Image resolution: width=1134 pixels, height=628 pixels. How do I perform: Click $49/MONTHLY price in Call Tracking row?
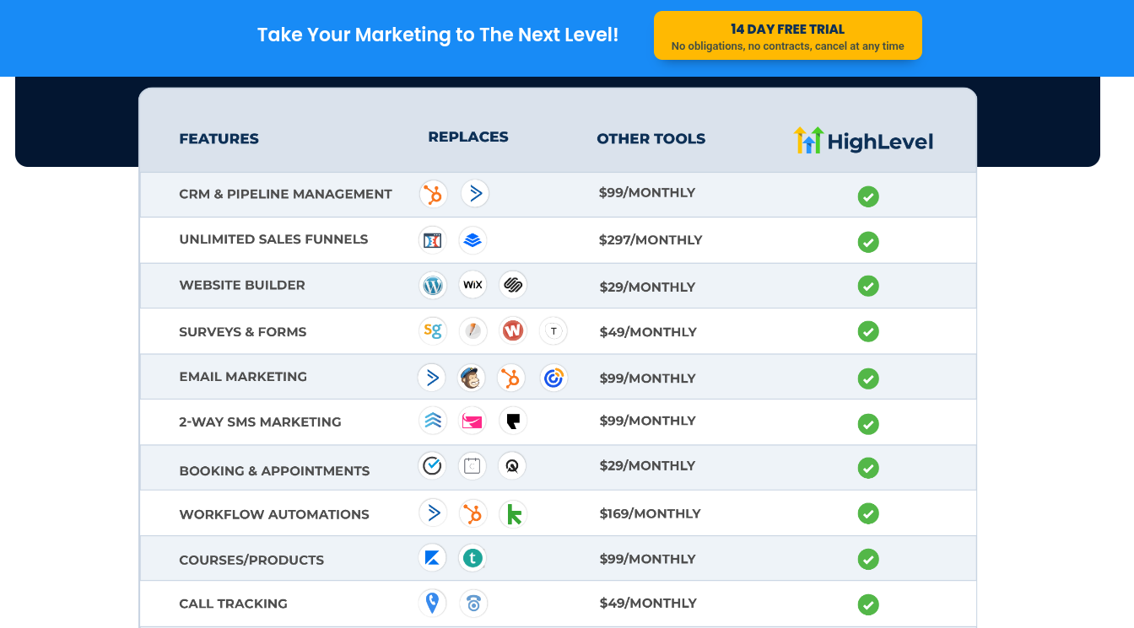tap(648, 603)
